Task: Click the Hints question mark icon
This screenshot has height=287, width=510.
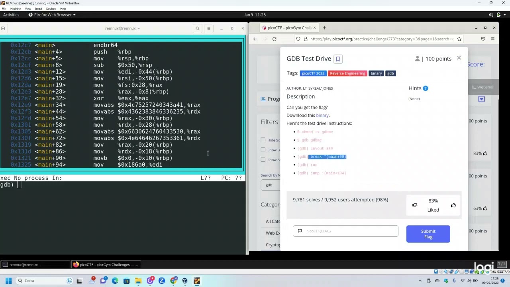Action: 425,88
